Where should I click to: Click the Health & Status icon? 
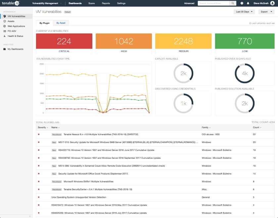5,36
